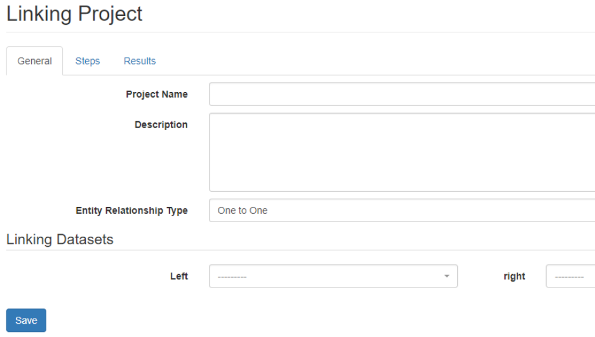595x337 pixels.
Task: Open the Results tab
Action: 140,61
